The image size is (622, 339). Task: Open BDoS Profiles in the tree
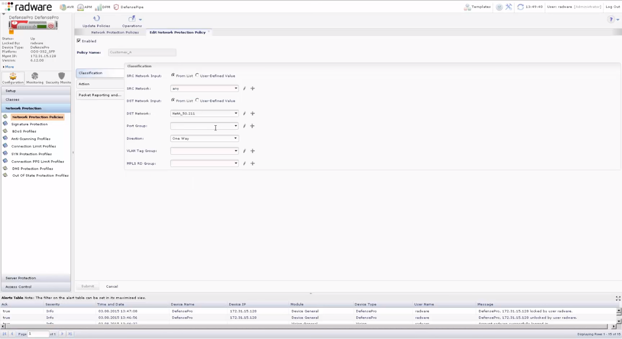click(24, 131)
